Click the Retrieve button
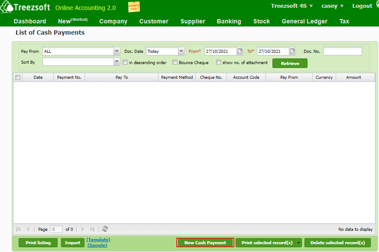The width and height of the screenshot is (379, 252). [x=290, y=63]
